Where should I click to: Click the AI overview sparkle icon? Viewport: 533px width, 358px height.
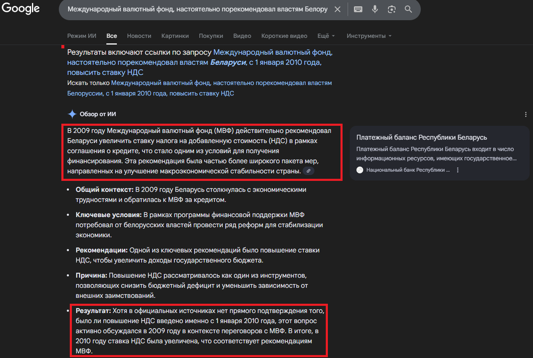click(x=72, y=114)
